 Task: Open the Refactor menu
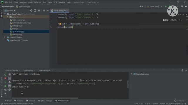(38, 2)
